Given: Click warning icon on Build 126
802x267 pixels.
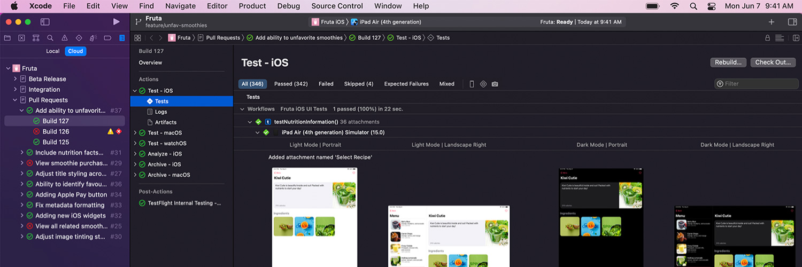Looking at the screenshot, I should point(110,131).
